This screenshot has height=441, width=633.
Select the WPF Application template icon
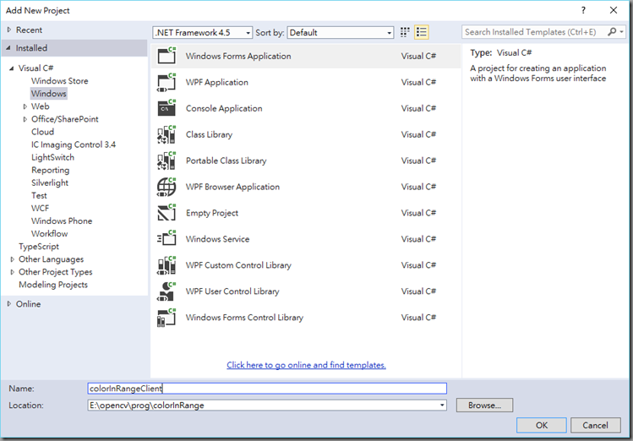(166, 82)
